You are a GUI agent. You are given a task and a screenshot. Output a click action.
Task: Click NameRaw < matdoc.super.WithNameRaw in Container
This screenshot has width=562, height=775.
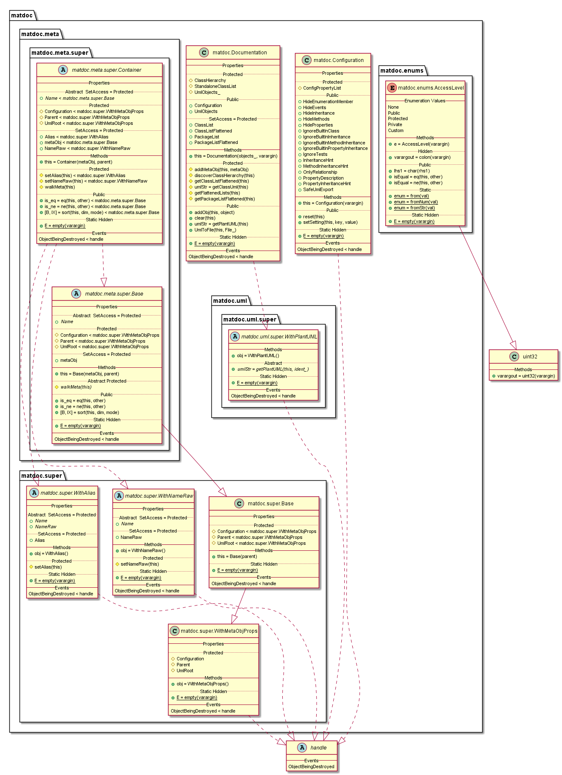pos(87,149)
